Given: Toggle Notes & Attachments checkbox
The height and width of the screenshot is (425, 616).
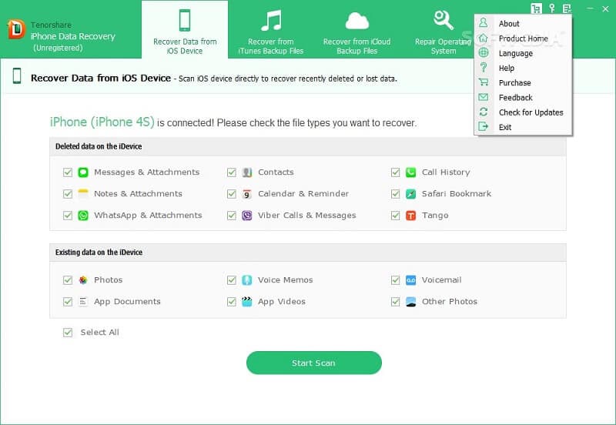Looking at the screenshot, I should point(68,194).
